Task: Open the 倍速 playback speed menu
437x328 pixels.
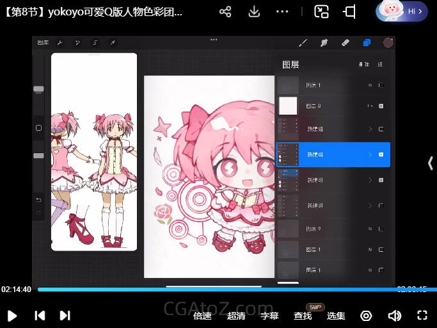Action: tap(202, 315)
